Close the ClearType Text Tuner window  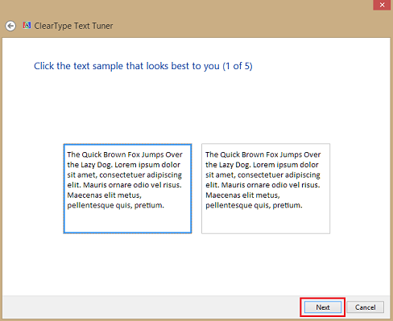pyautogui.click(x=382, y=5)
